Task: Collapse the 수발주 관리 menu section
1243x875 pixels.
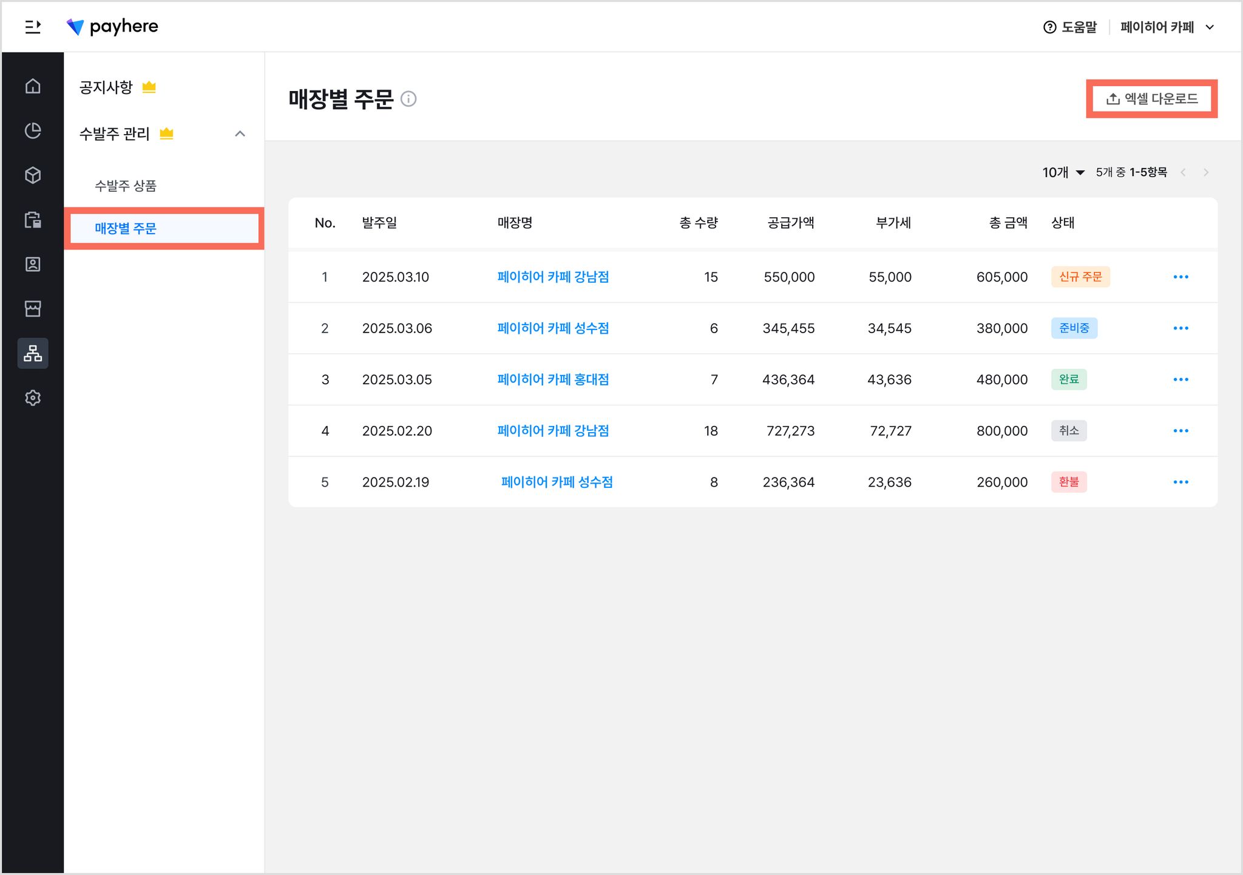Action: pos(240,133)
